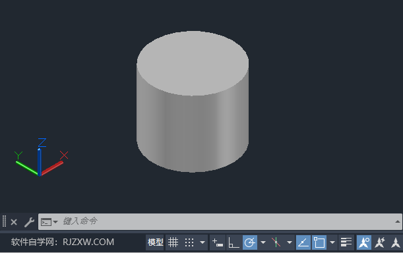Viewport: 403px width, 253px height.
Task: Open object snap options dropdown
Action: pyautogui.click(x=332, y=242)
